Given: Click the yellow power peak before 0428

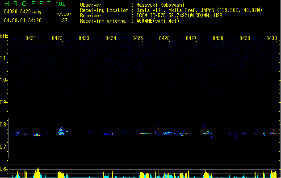Looking at the screenshot, I should [x=206, y=174].
